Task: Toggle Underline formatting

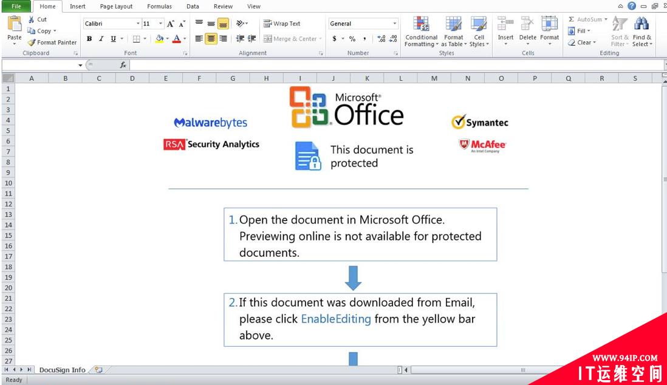Action: pyautogui.click(x=113, y=39)
